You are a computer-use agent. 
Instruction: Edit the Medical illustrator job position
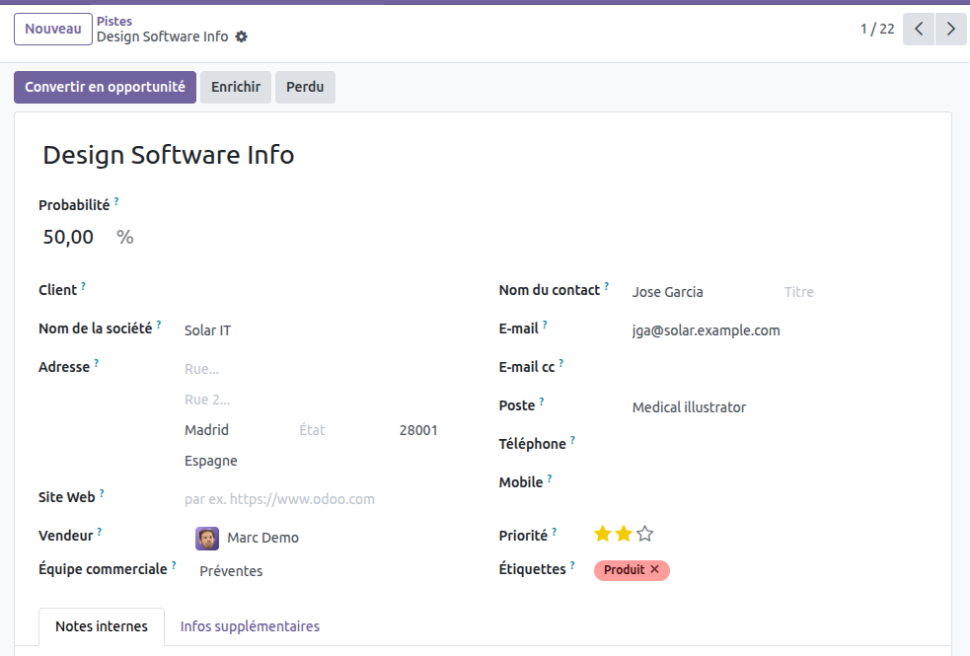click(779, 407)
